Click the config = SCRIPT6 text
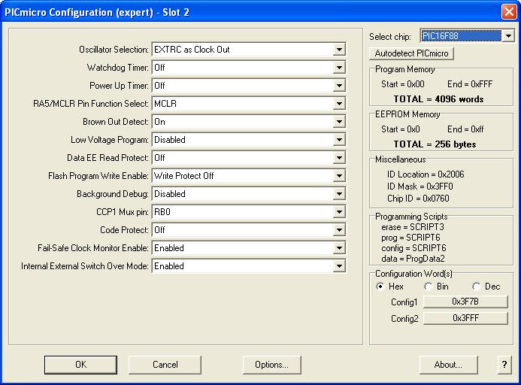The width and height of the screenshot is (521, 385). (413, 248)
